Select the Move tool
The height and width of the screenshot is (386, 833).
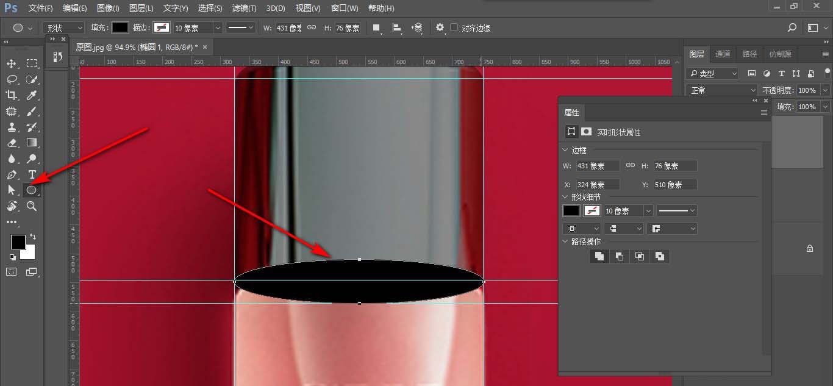(11, 63)
